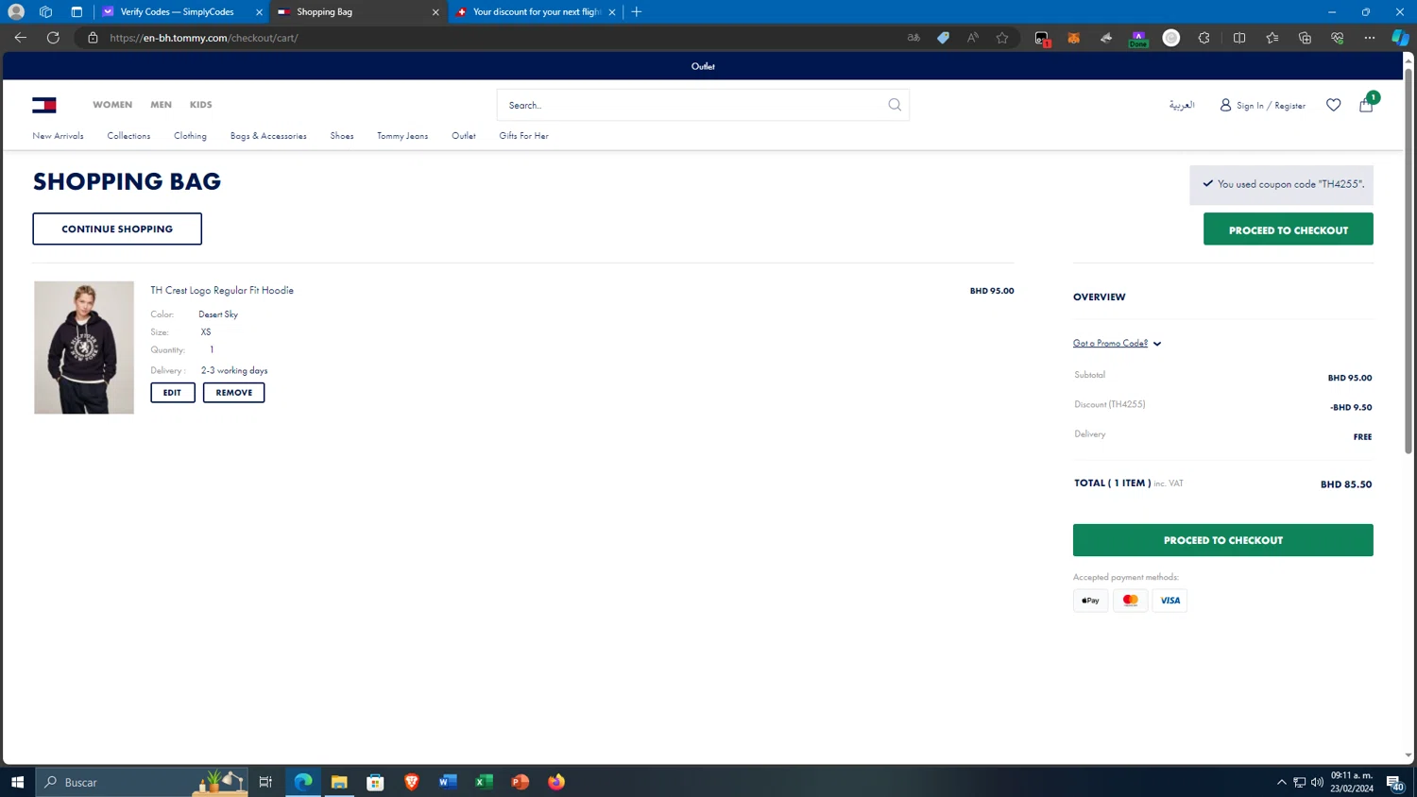This screenshot has width=1417, height=797.
Task: Open the new tab plus button
Action: pos(637,12)
